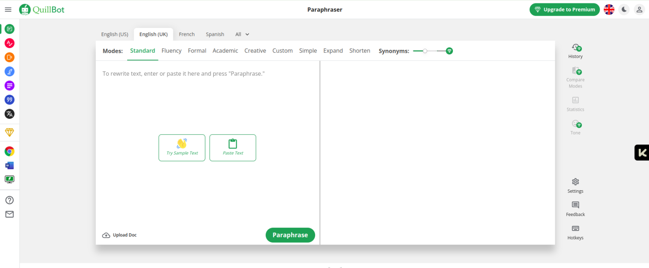Image resolution: width=649 pixels, height=268 pixels.
Task: Open QuillBot for Chrome extension icon
Action: pos(9,151)
